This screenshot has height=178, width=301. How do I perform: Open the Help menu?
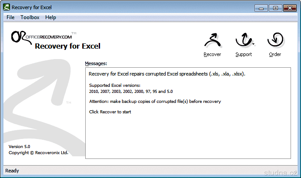[50, 17]
